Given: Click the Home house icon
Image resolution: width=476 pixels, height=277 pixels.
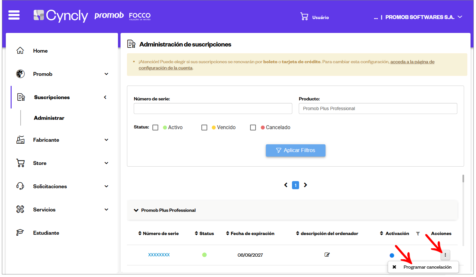Looking at the screenshot, I should 20,51.
